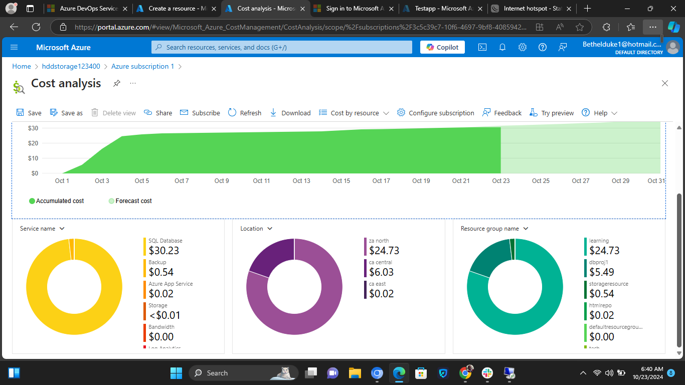Download the cost analysis report
The image size is (685, 385).
point(290,112)
